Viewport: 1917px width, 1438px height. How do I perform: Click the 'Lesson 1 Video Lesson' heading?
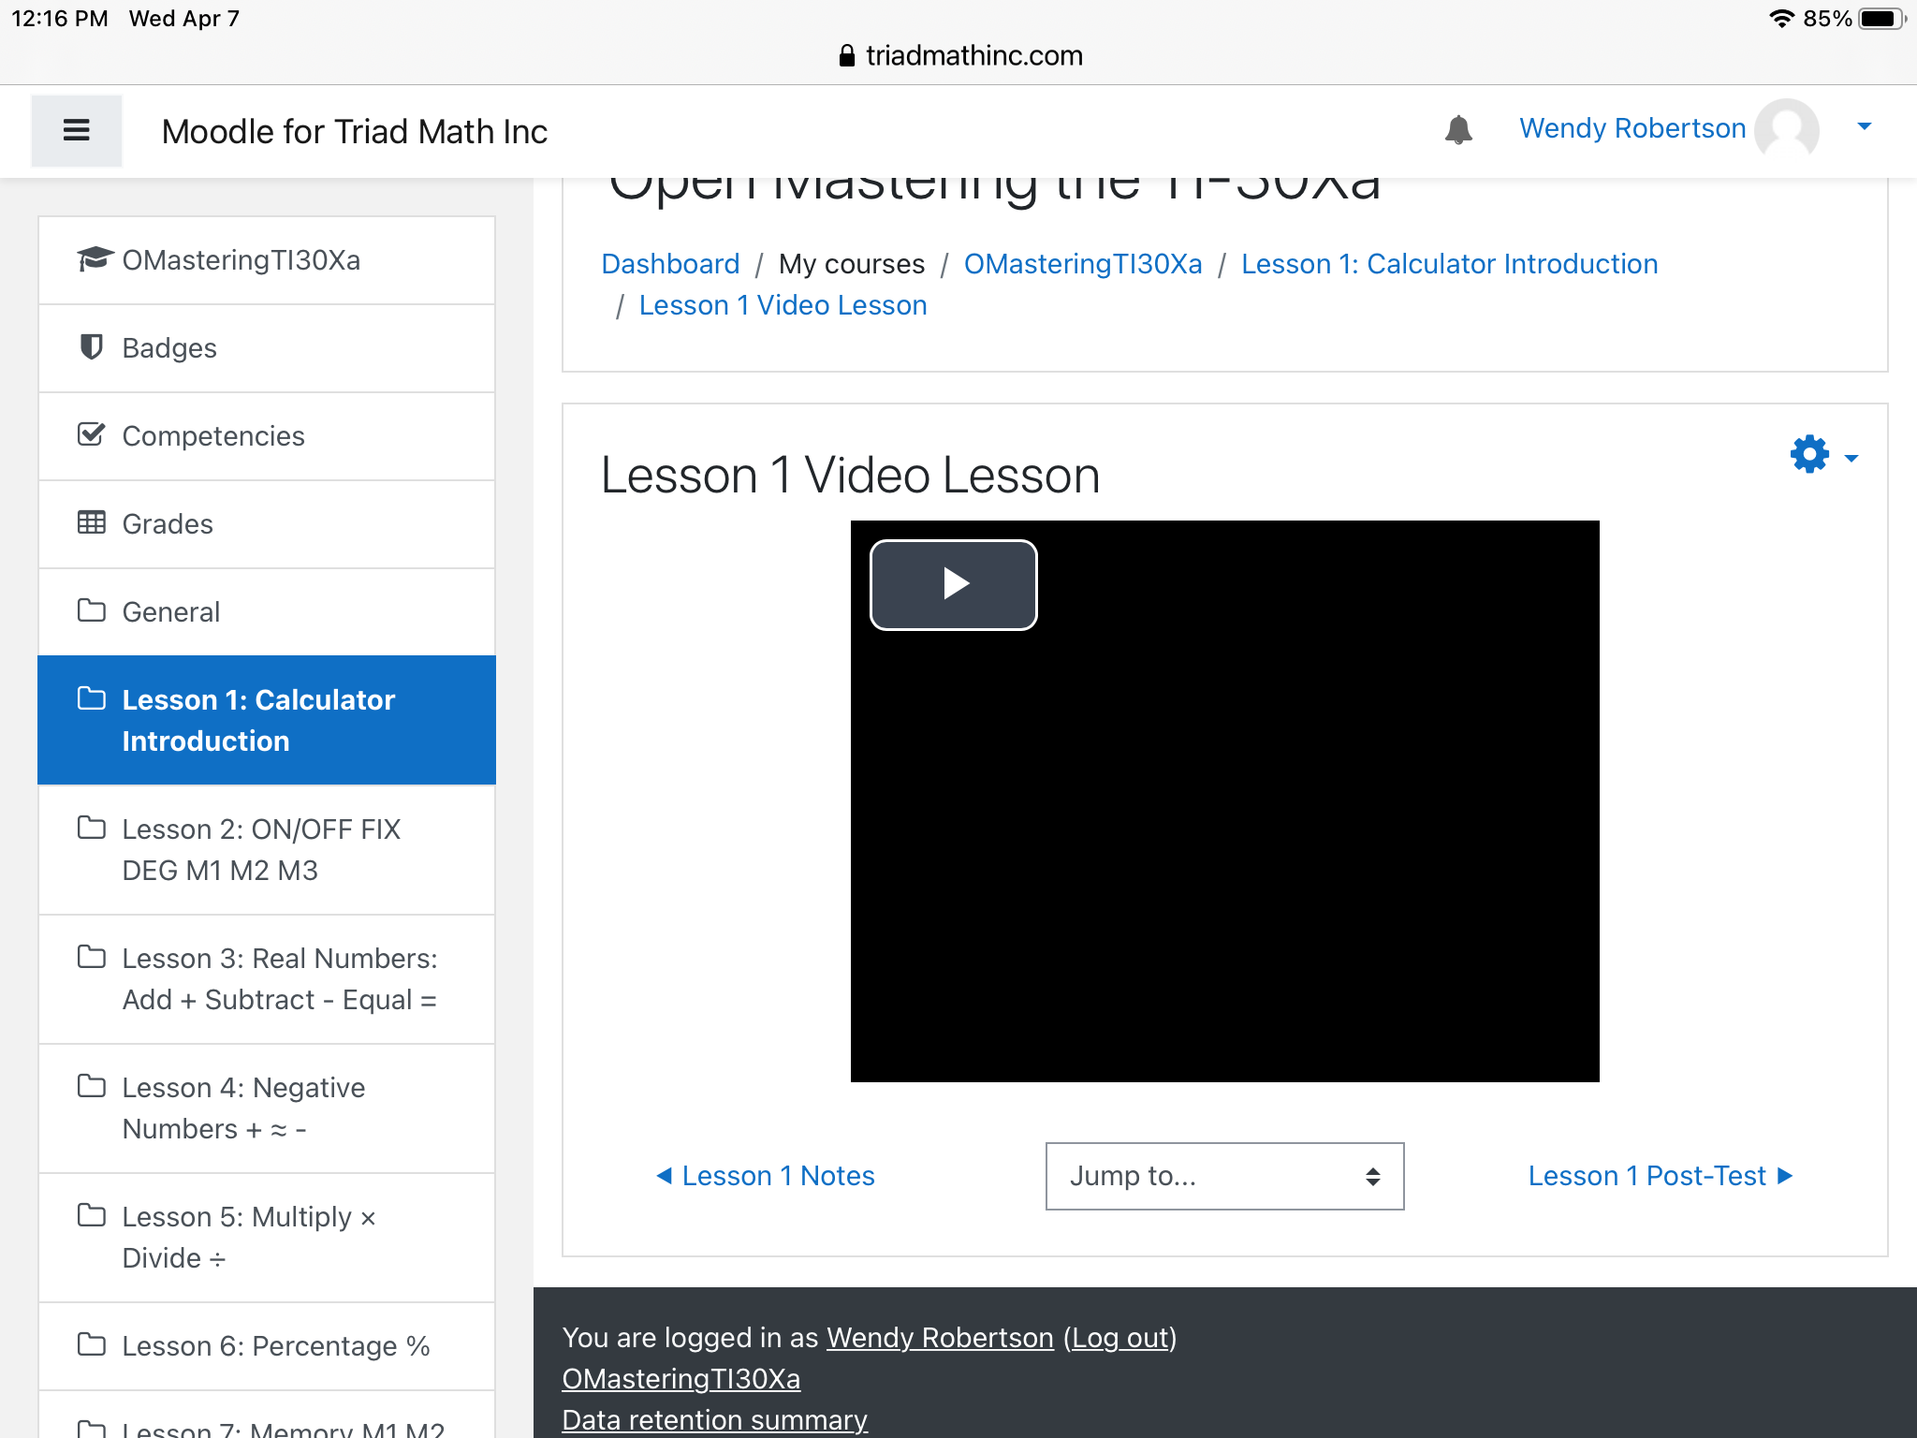[x=850, y=475]
